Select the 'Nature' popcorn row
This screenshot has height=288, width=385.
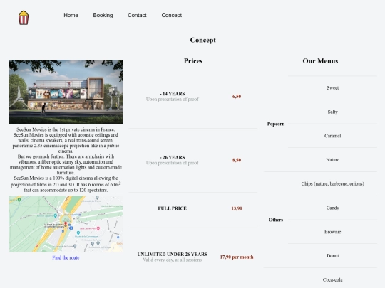pyautogui.click(x=332, y=160)
